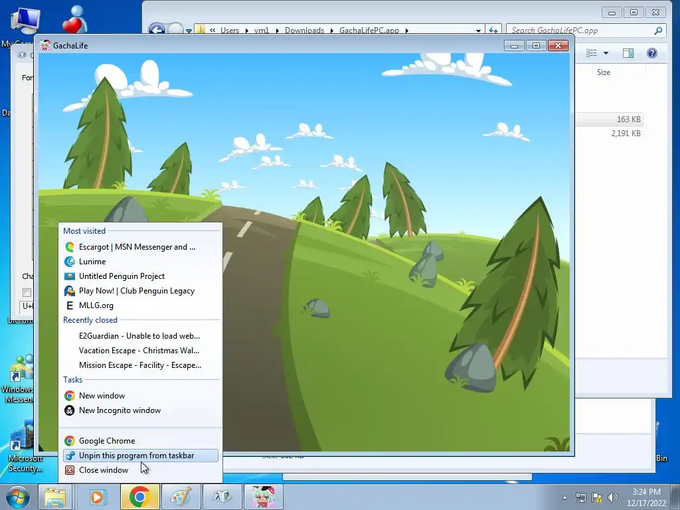Image resolution: width=680 pixels, height=510 pixels.
Task: Choose New Incognito window task
Action: 141,410
